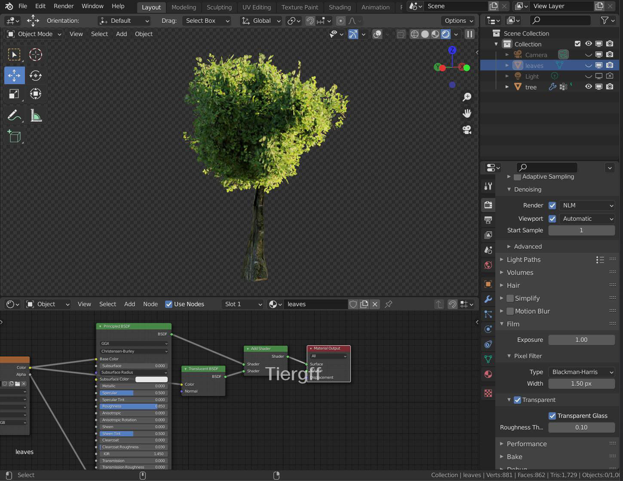Image resolution: width=623 pixels, height=481 pixels.
Task: Select the Scale tool
Action: point(14,94)
